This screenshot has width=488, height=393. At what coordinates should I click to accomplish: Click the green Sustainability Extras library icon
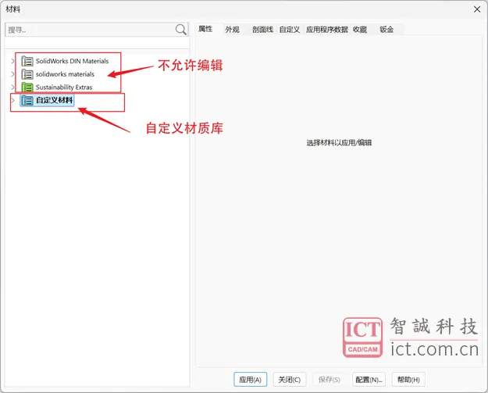pos(27,88)
